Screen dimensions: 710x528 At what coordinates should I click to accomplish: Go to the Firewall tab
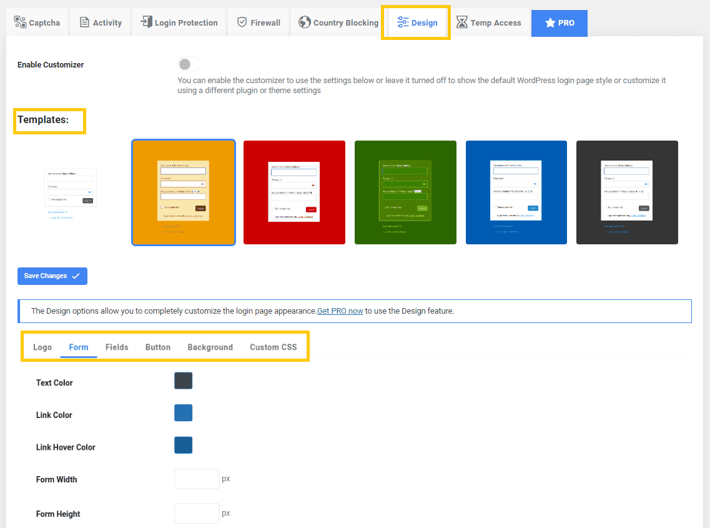pos(259,22)
